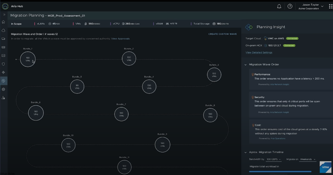Viewport: 333px width, 175px height.
Task: Open Jason Taylor account dropdown
Action: 311,6
